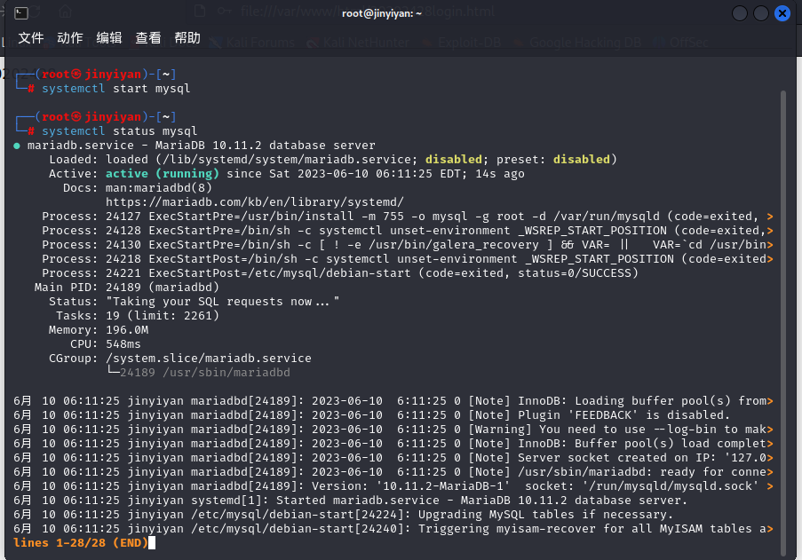
Task: Click the 'systemctl status mysql' command text
Action: [x=119, y=131]
